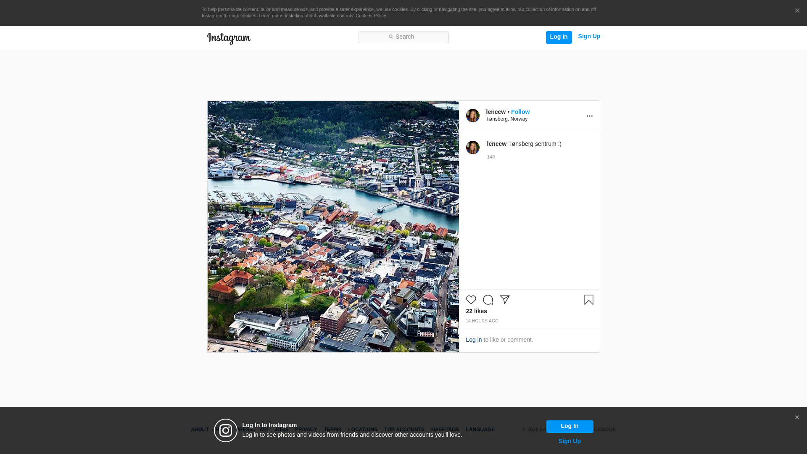Open the Cookies Policy link
The height and width of the screenshot is (454, 807).
click(370, 16)
